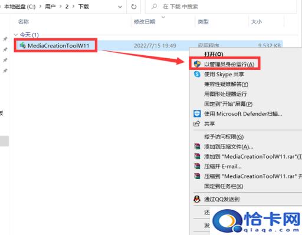The width and height of the screenshot is (302, 235).
Task: Click the Microsoft Defender shield icon
Action: click(197, 113)
